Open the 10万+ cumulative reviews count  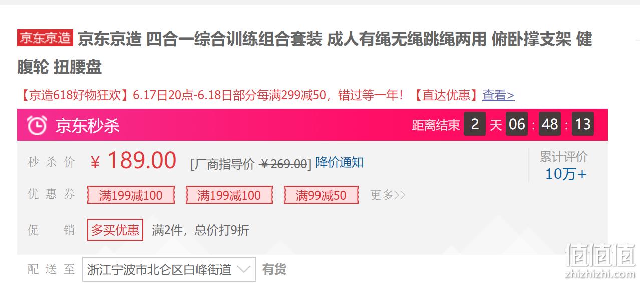[566, 174]
